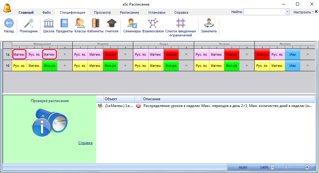Click the Справка link in check panel
This screenshot has width=319, height=173.
pos(85,143)
